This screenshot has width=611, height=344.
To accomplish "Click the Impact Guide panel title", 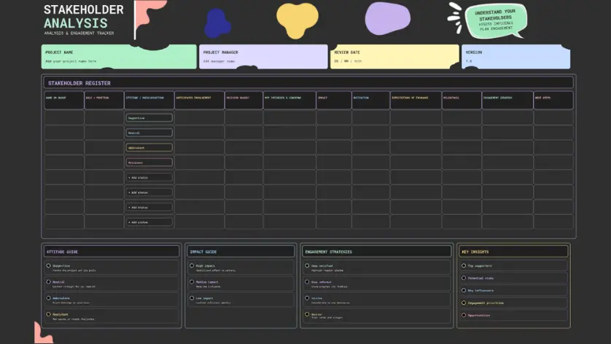I will click(203, 252).
